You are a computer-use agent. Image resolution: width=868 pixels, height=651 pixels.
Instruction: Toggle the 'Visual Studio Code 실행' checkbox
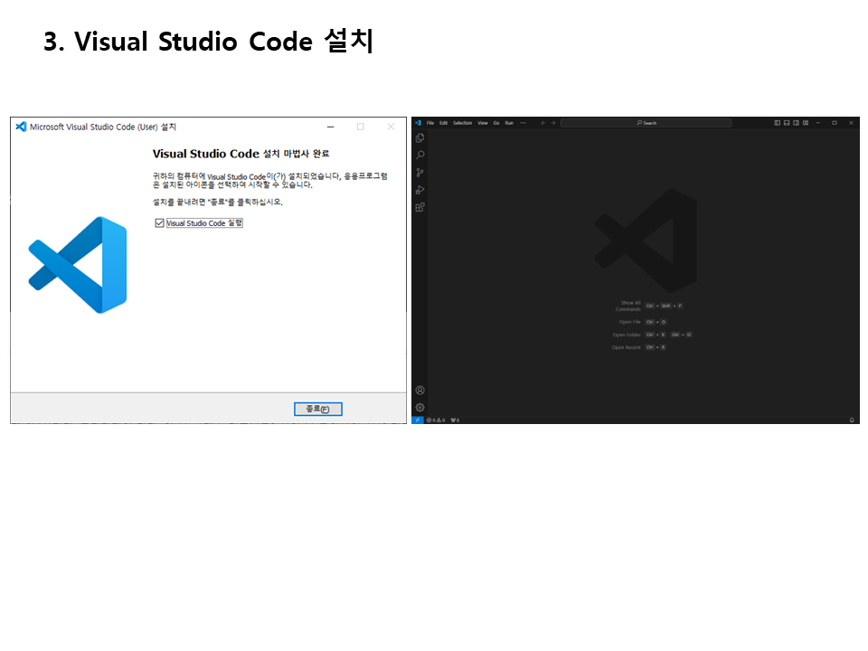pyautogui.click(x=159, y=223)
